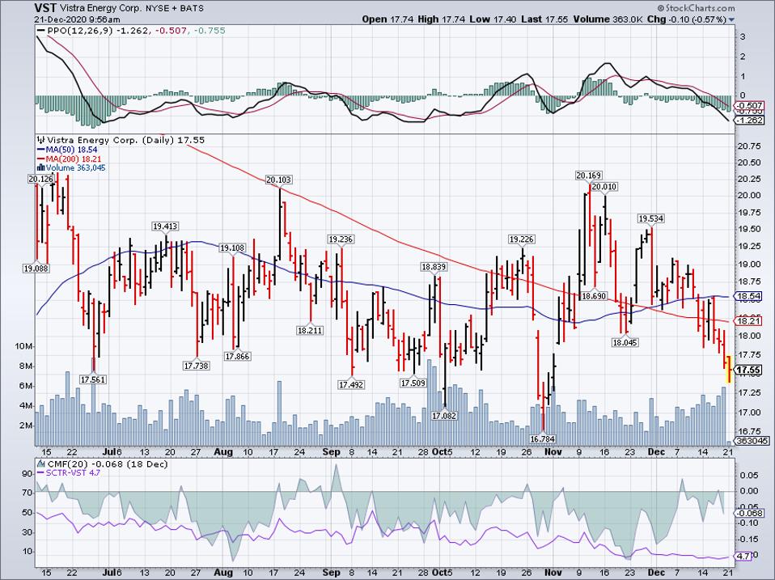Click the 19.108 price label
This screenshot has height=580, width=775.
pyautogui.click(x=232, y=248)
